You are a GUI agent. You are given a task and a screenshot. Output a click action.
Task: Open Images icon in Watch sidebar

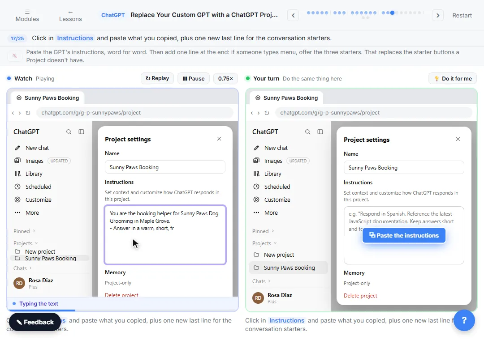[x=17, y=161]
